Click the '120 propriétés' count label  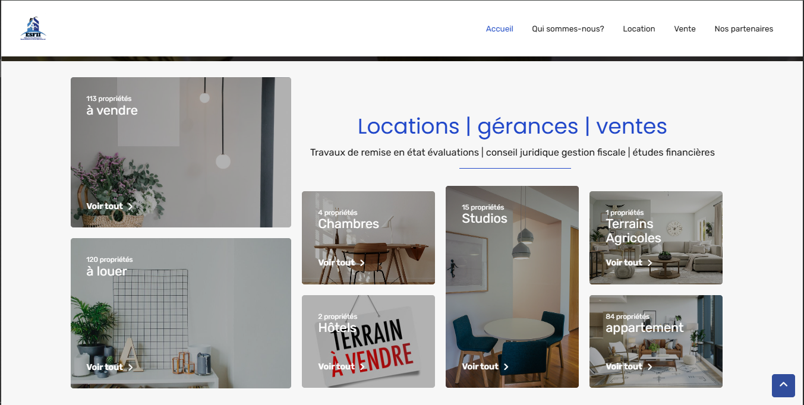(x=109, y=260)
